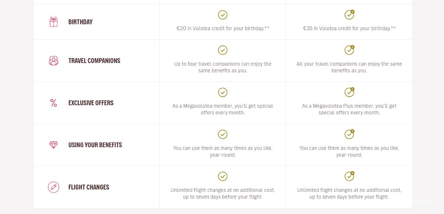Click the Birthday gift box icon

click(54, 22)
